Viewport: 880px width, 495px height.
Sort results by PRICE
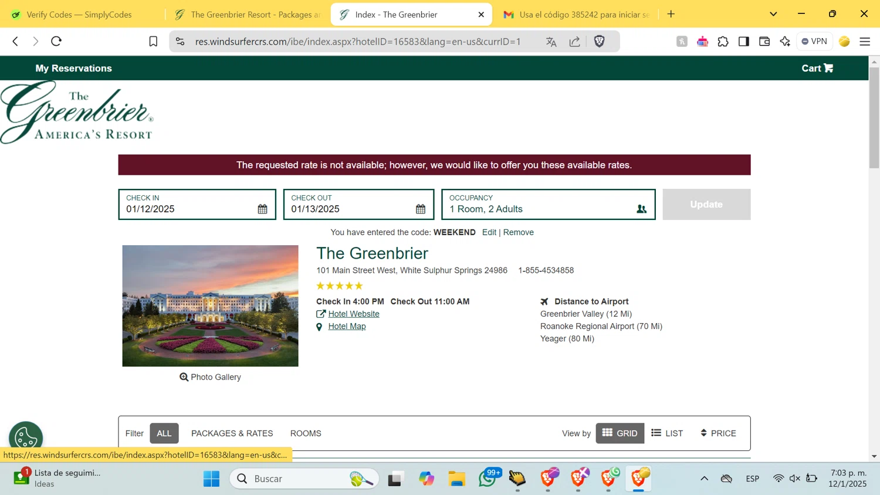pyautogui.click(x=718, y=433)
